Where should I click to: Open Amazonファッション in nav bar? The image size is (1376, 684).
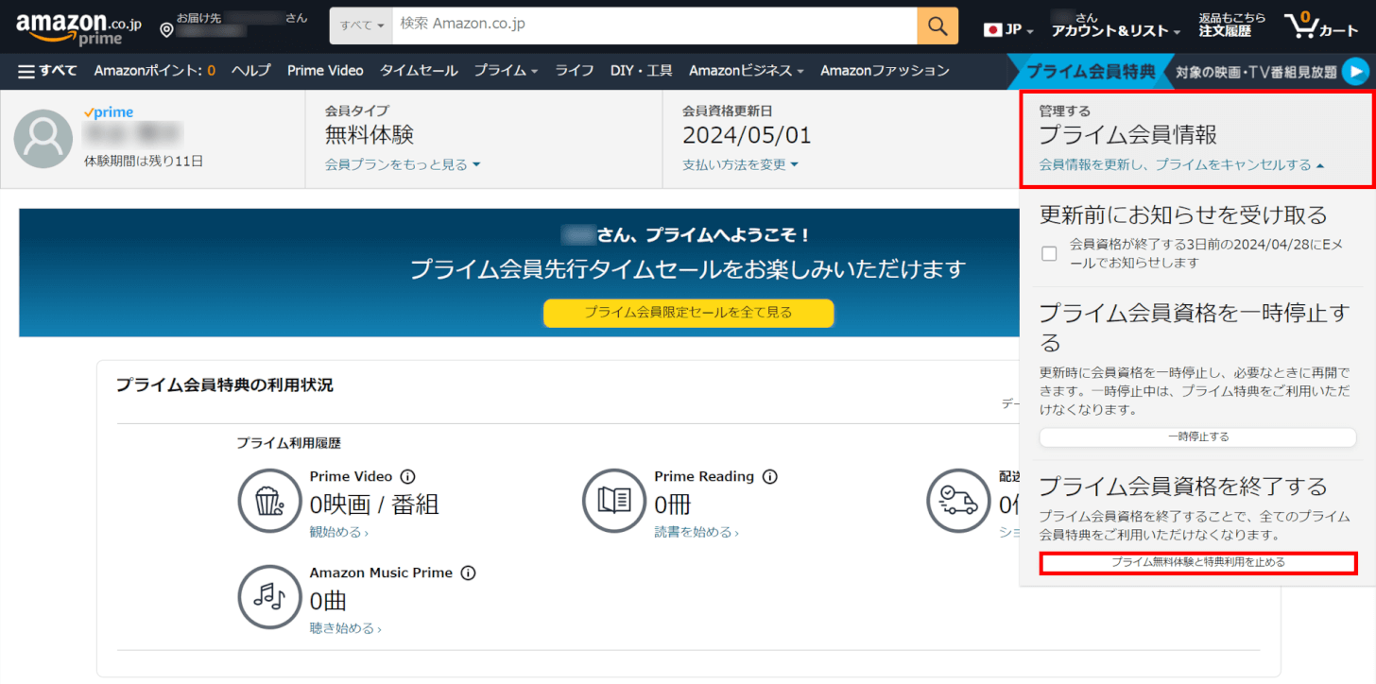885,71
